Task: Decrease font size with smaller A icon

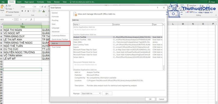Action: pos(45,7)
